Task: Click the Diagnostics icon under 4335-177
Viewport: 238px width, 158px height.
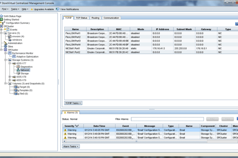Action: click(x=18, y=66)
